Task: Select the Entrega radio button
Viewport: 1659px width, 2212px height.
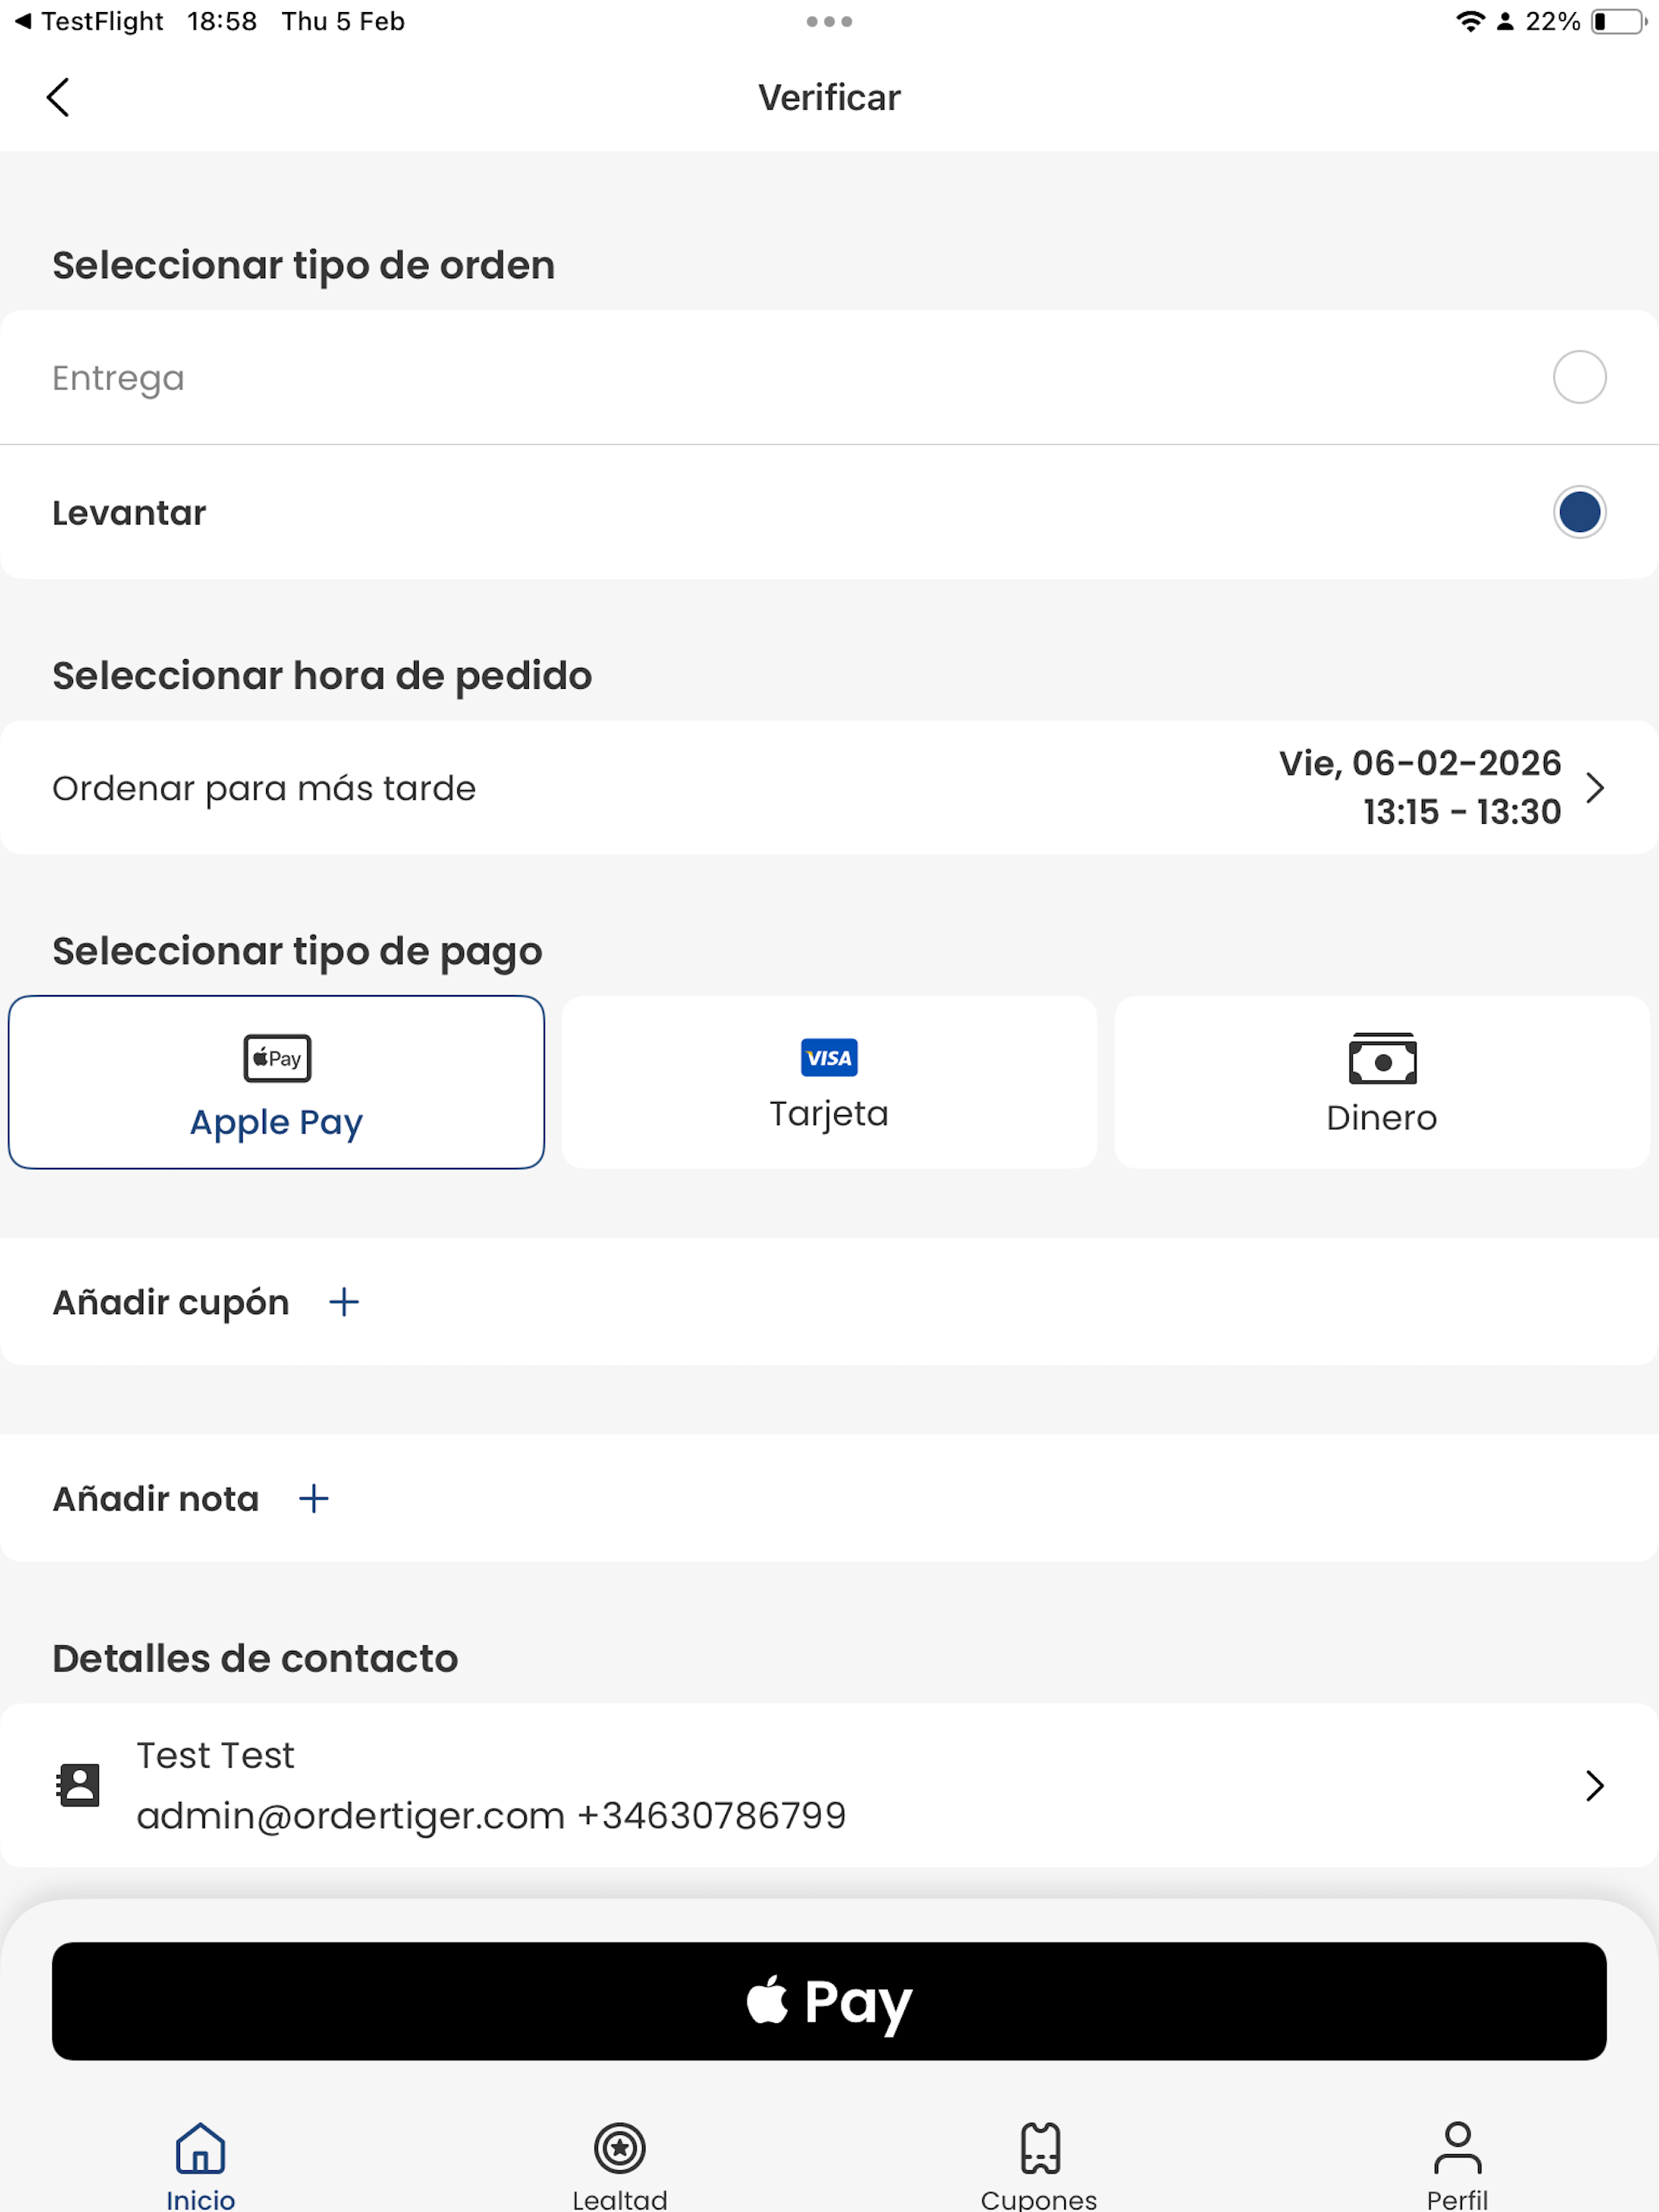Action: coord(1579,377)
